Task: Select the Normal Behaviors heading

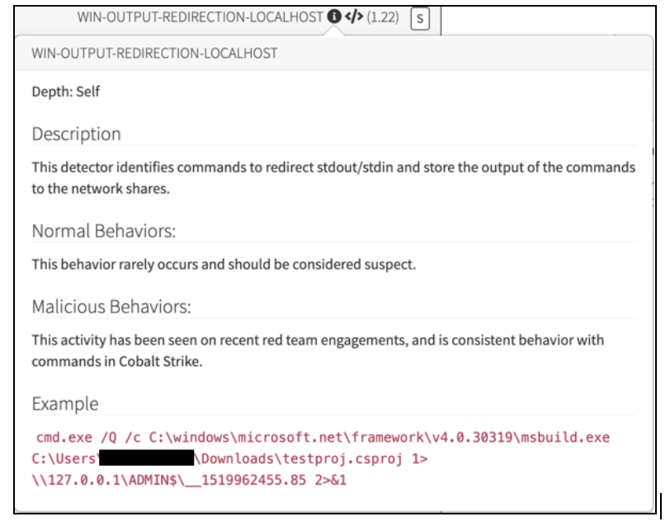Action: pos(103,231)
